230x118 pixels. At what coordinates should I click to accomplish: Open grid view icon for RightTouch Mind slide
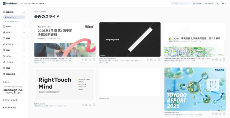pos(87,105)
